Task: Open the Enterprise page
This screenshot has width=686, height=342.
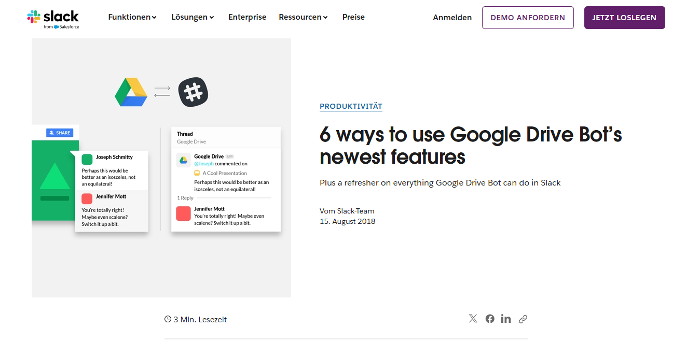Action: tap(247, 17)
